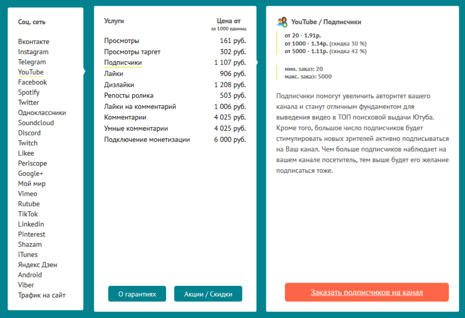The height and width of the screenshot is (318, 465).
Task: Open Likee network entry
Action: point(26,153)
